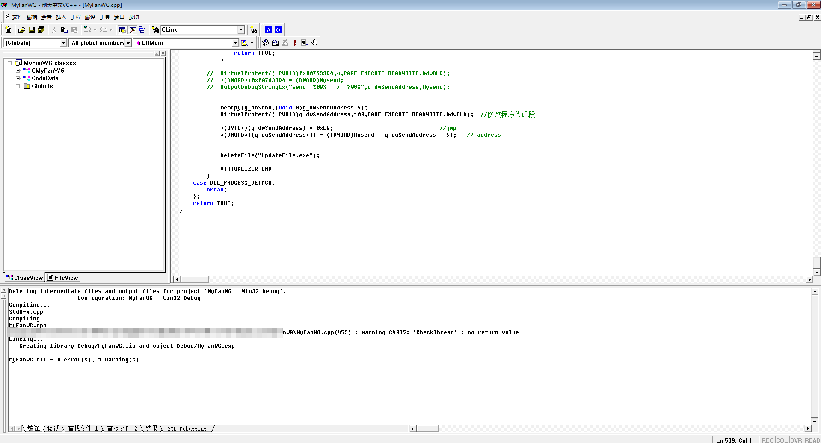The width and height of the screenshot is (821, 443).
Task: Select the CMyFanWG class label in tree
Action: point(48,70)
